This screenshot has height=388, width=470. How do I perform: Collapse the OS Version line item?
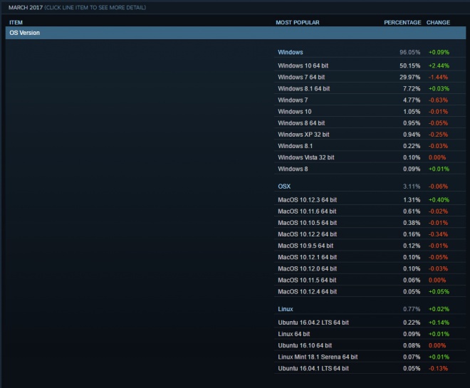(x=236, y=33)
